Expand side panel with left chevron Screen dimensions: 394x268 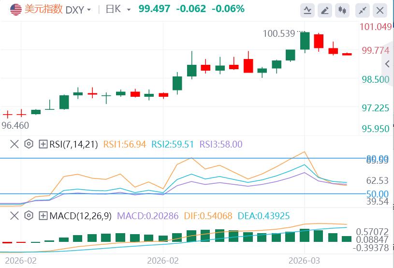click(387, 64)
